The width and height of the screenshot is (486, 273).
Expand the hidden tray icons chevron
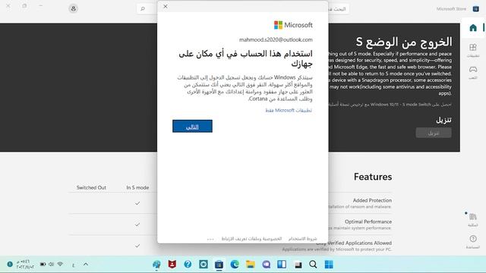point(86,265)
